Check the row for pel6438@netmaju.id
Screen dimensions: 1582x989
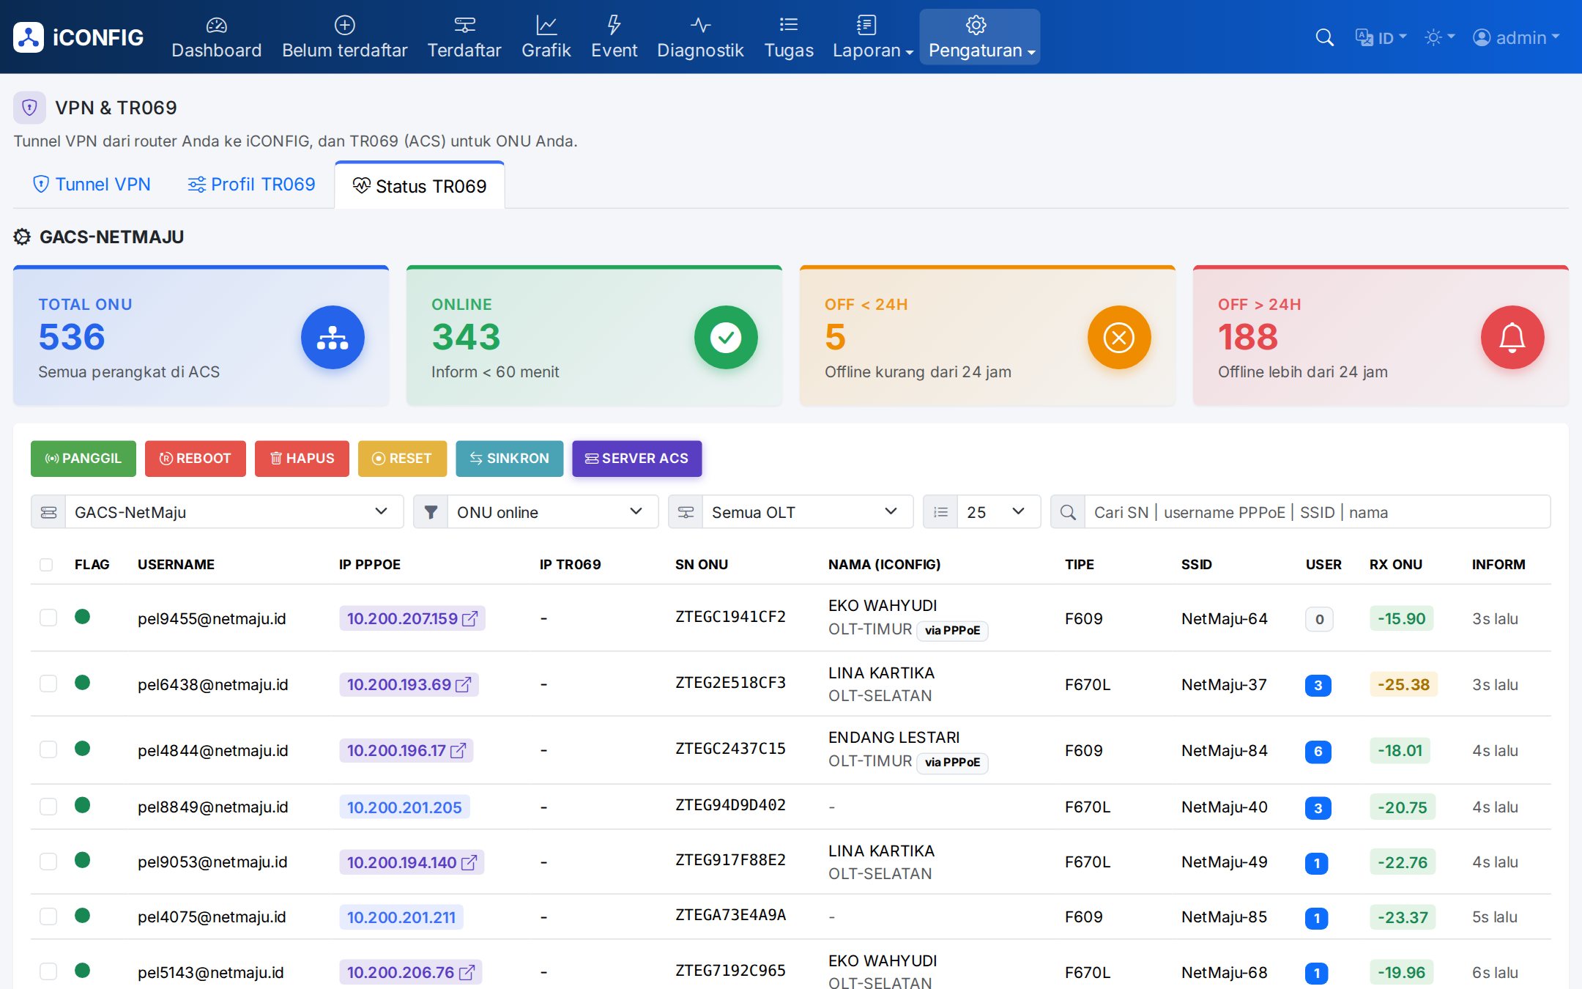[48, 684]
